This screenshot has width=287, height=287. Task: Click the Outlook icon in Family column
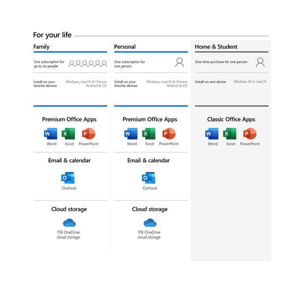[x=68, y=178]
